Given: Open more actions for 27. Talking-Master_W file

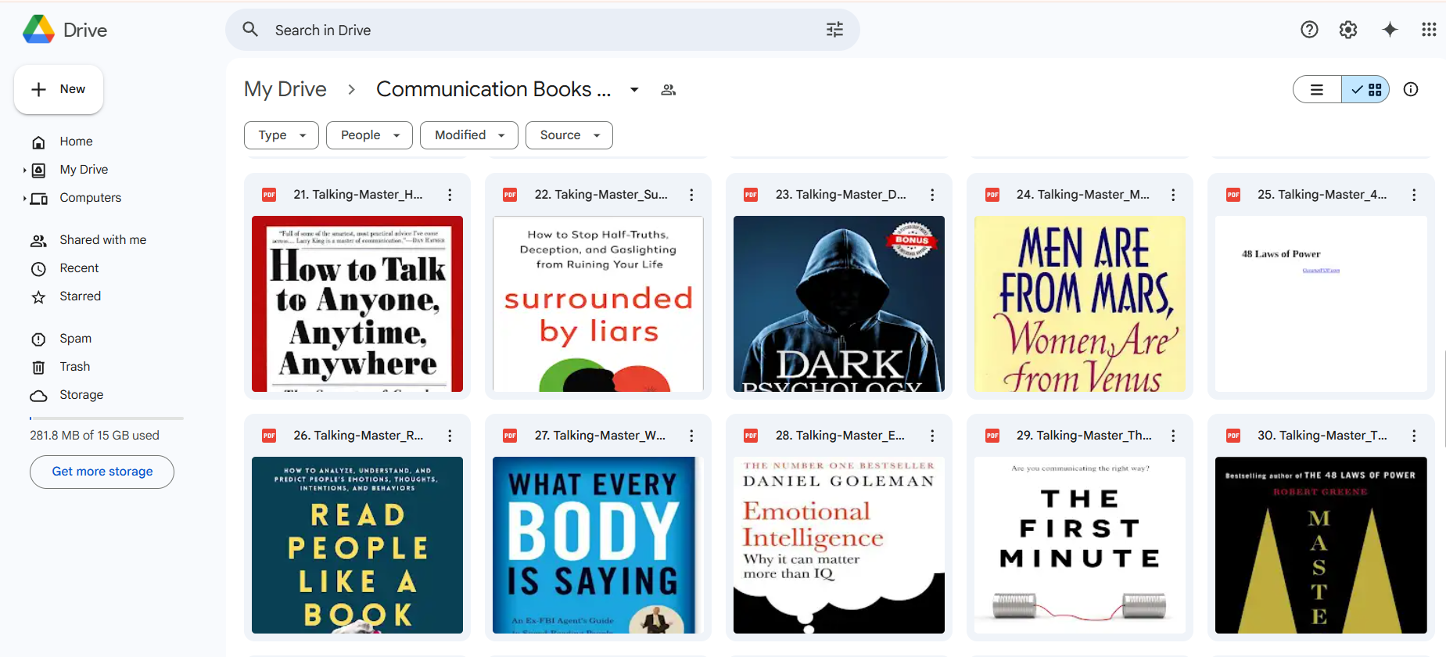Looking at the screenshot, I should point(691,436).
